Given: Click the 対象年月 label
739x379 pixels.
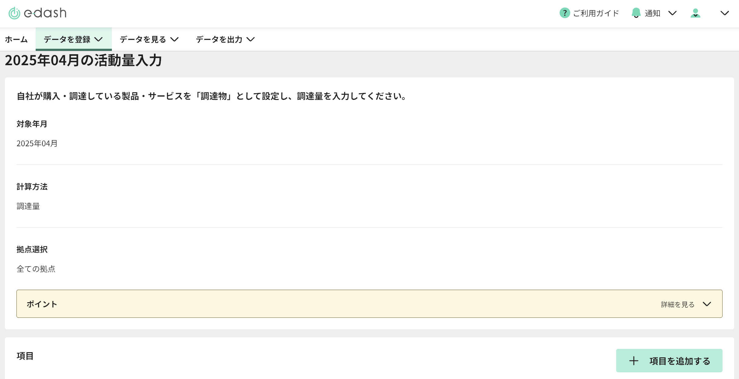Looking at the screenshot, I should click(32, 124).
